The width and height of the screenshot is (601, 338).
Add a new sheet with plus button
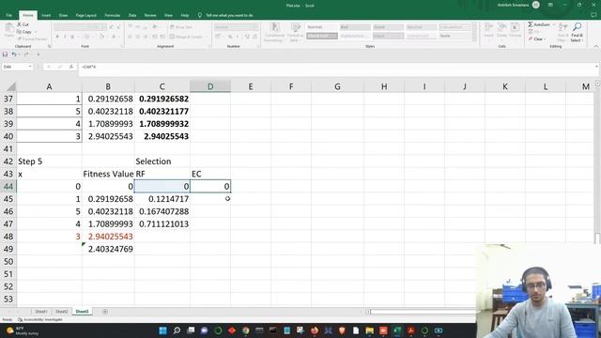[x=105, y=312]
